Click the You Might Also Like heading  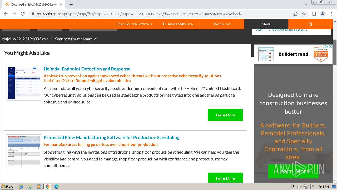27,53
